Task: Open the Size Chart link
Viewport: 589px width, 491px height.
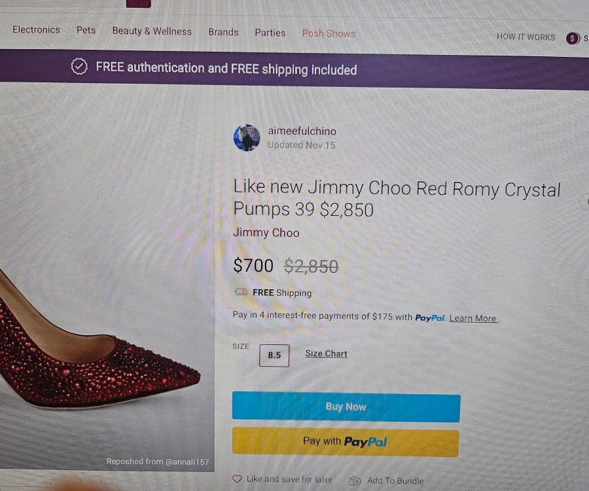Action: point(326,354)
